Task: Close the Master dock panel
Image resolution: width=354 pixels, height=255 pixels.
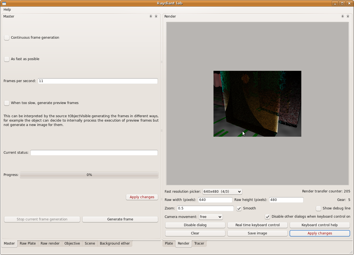Action: (156, 16)
